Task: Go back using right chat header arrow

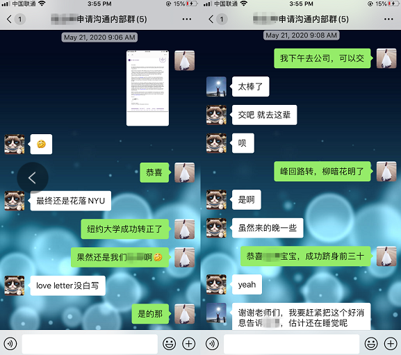Action: pyautogui.click(x=211, y=19)
